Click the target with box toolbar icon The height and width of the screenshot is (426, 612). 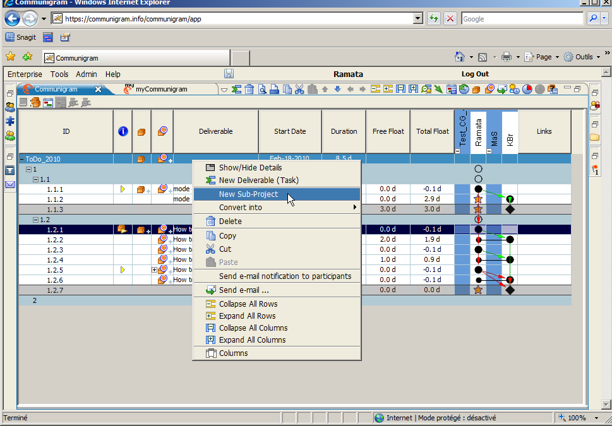click(x=489, y=90)
